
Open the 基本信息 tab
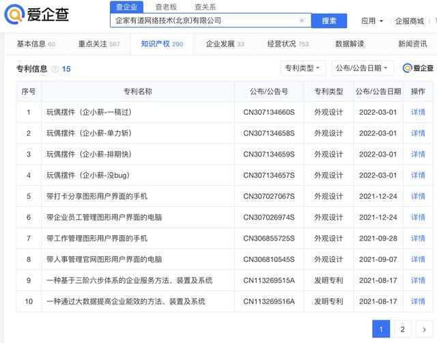click(36, 44)
